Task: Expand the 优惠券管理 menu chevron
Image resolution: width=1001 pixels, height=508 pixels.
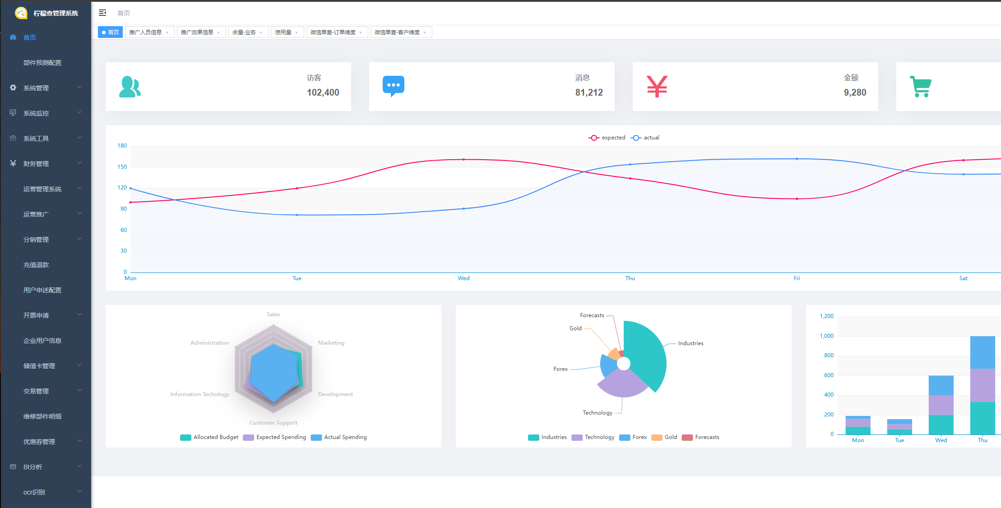Action: 79,441
